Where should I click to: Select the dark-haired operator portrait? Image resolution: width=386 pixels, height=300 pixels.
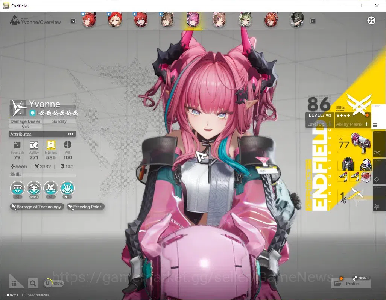click(x=297, y=19)
